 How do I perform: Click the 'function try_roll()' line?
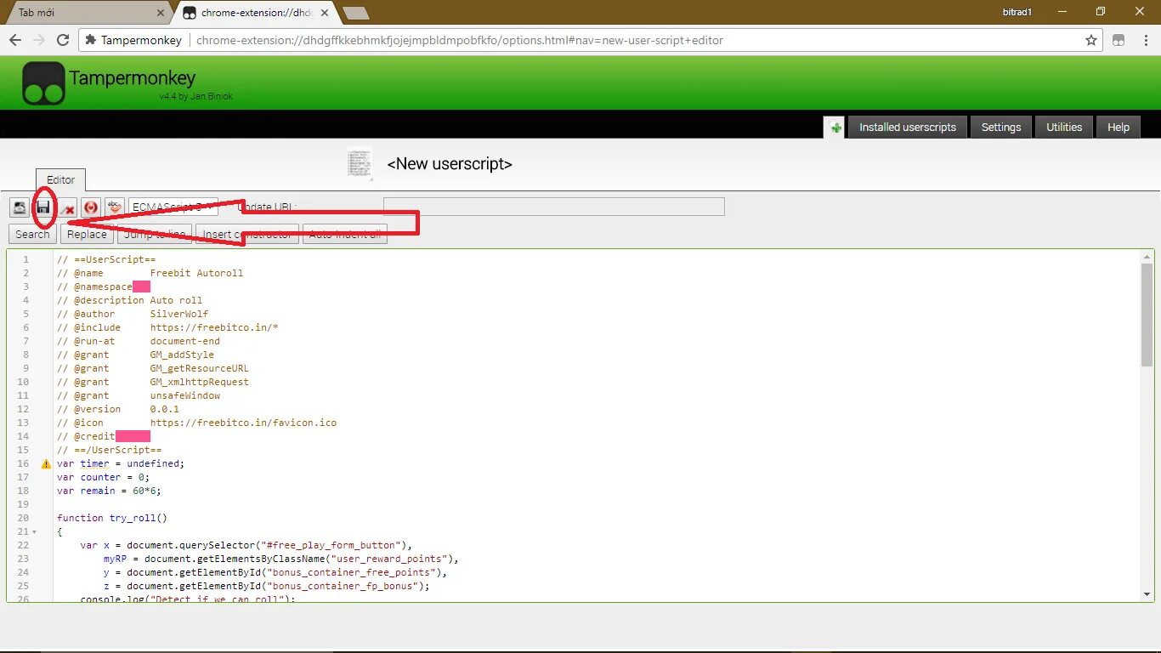pyautogui.click(x=112, y=518)
